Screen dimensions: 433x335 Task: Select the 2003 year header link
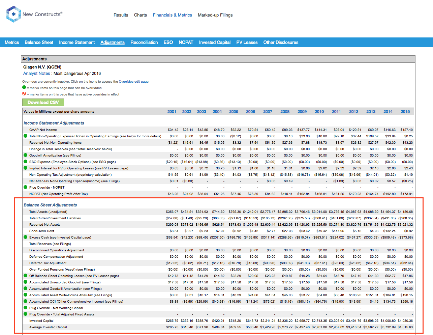click(x=202, y=112)
